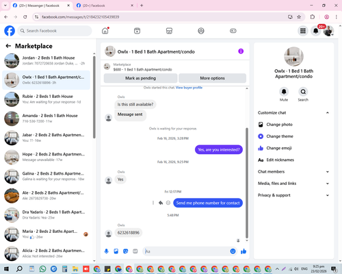Viewport: 342px width, 274px height.
Task: Open the Reels video icon
Action: tap(137, 31)
